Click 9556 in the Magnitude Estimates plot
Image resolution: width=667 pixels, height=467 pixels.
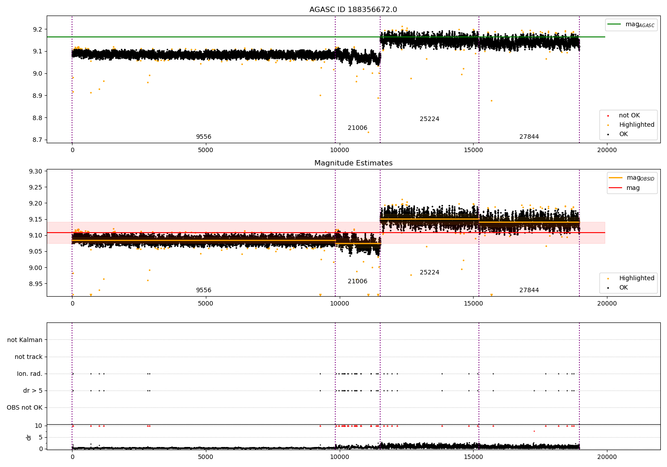point(204,290)
